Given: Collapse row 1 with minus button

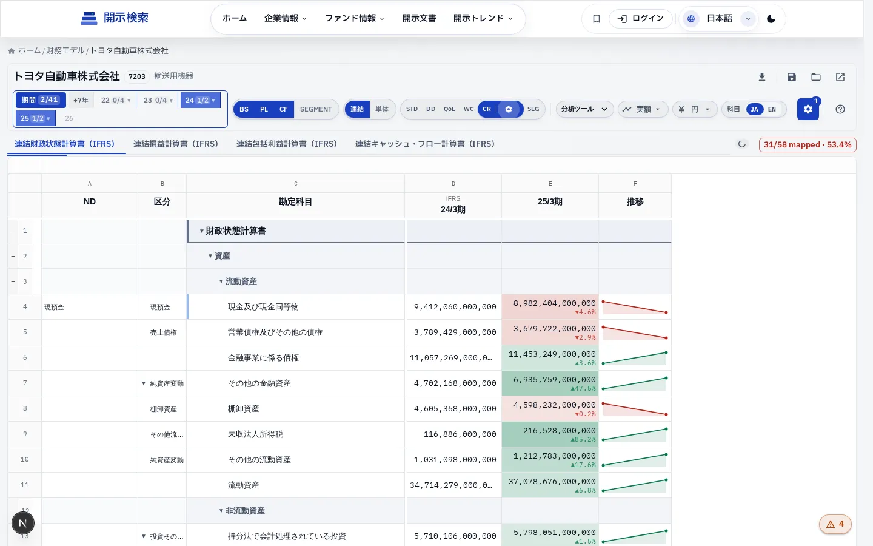Looking at the screenshot, I should [x=13, y=231].
